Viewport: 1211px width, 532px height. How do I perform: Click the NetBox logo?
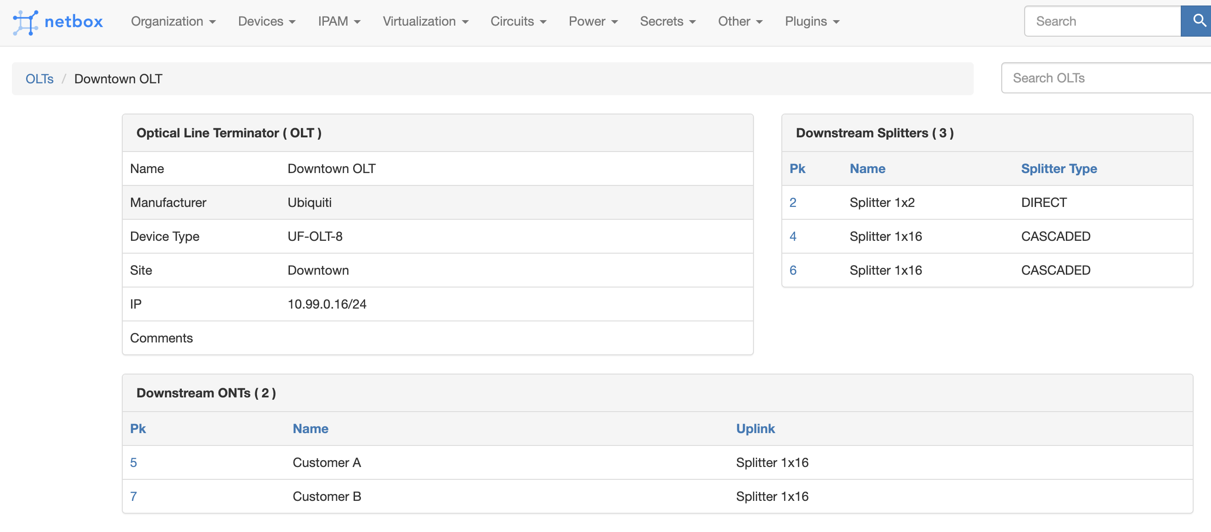57,22
